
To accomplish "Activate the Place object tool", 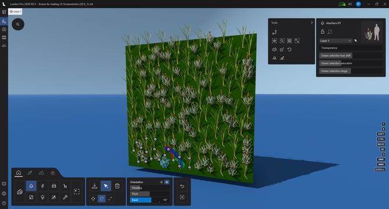I will [x=95, y=186].
